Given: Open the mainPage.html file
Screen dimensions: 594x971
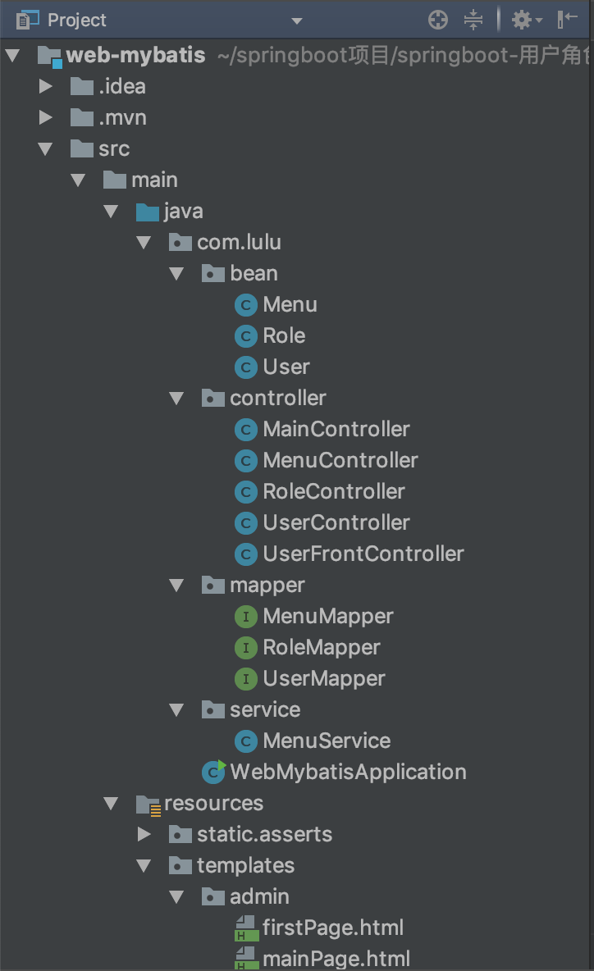Looking at the screenshot, I should click(x=335, y=957).
